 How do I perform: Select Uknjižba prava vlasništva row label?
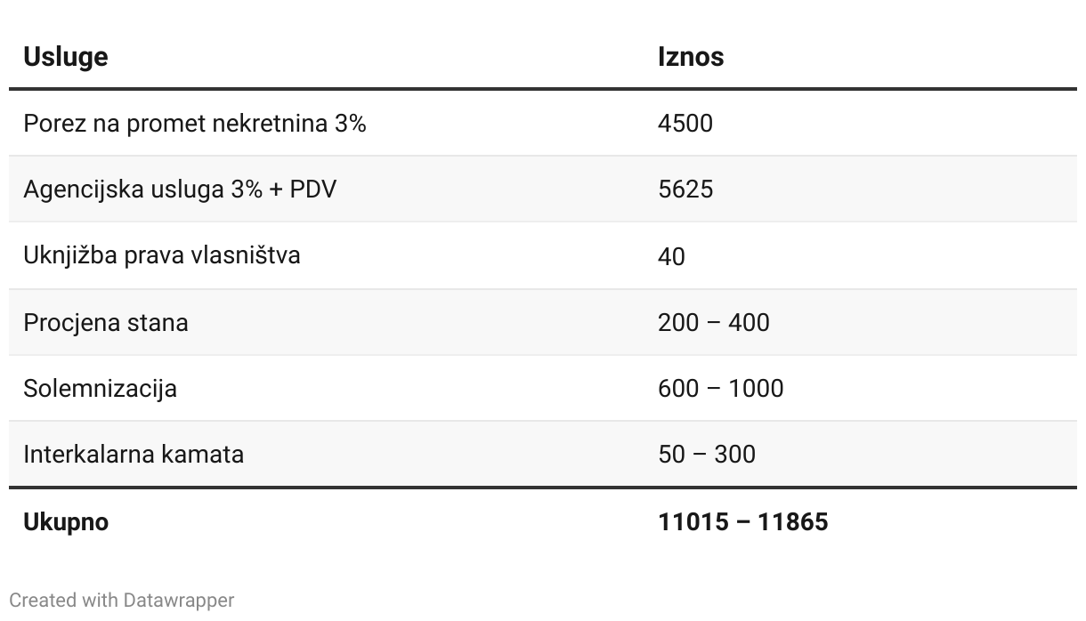click(162, 255)
